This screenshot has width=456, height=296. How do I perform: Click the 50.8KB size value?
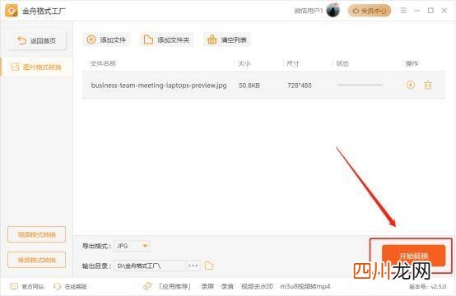point(249,86)
